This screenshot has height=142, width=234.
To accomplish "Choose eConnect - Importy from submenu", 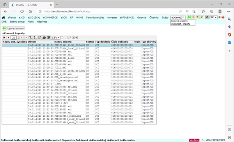I will tap(181, 24).
